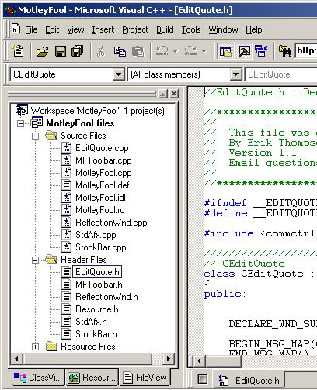Click the document icon left of File menu
The width and height of the screenshot is (317, 390).
16,29
